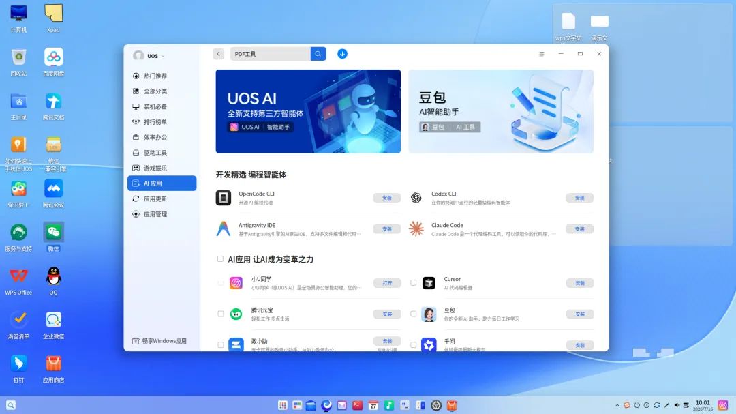Viewport: 736px width, 414px height.
Task: Open the 排行榜单 sidebar section
Action: coord(162,121)
